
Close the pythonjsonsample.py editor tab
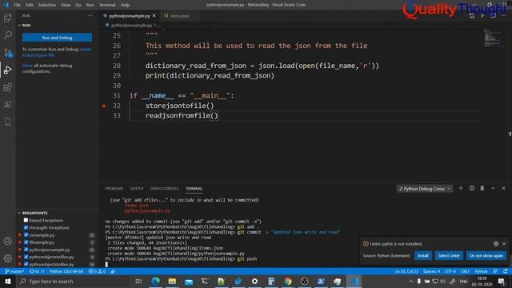154,16
